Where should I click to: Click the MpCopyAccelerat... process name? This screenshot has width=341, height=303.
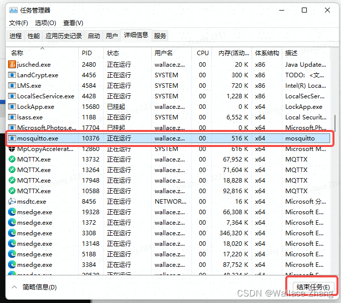coord(45,149)
